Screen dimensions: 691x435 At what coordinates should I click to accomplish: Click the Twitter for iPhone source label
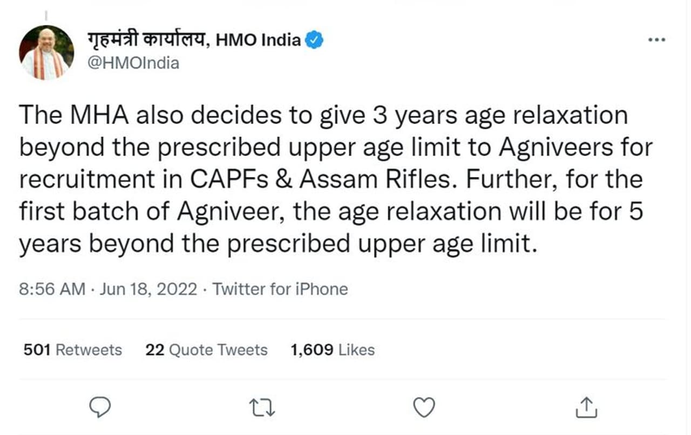pos(280,289)
